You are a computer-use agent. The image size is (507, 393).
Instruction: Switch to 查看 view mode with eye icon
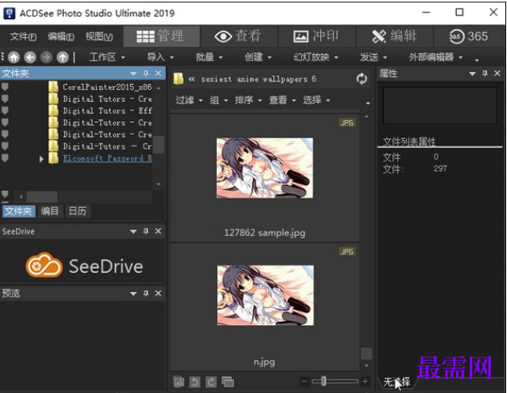pos(239,36)
